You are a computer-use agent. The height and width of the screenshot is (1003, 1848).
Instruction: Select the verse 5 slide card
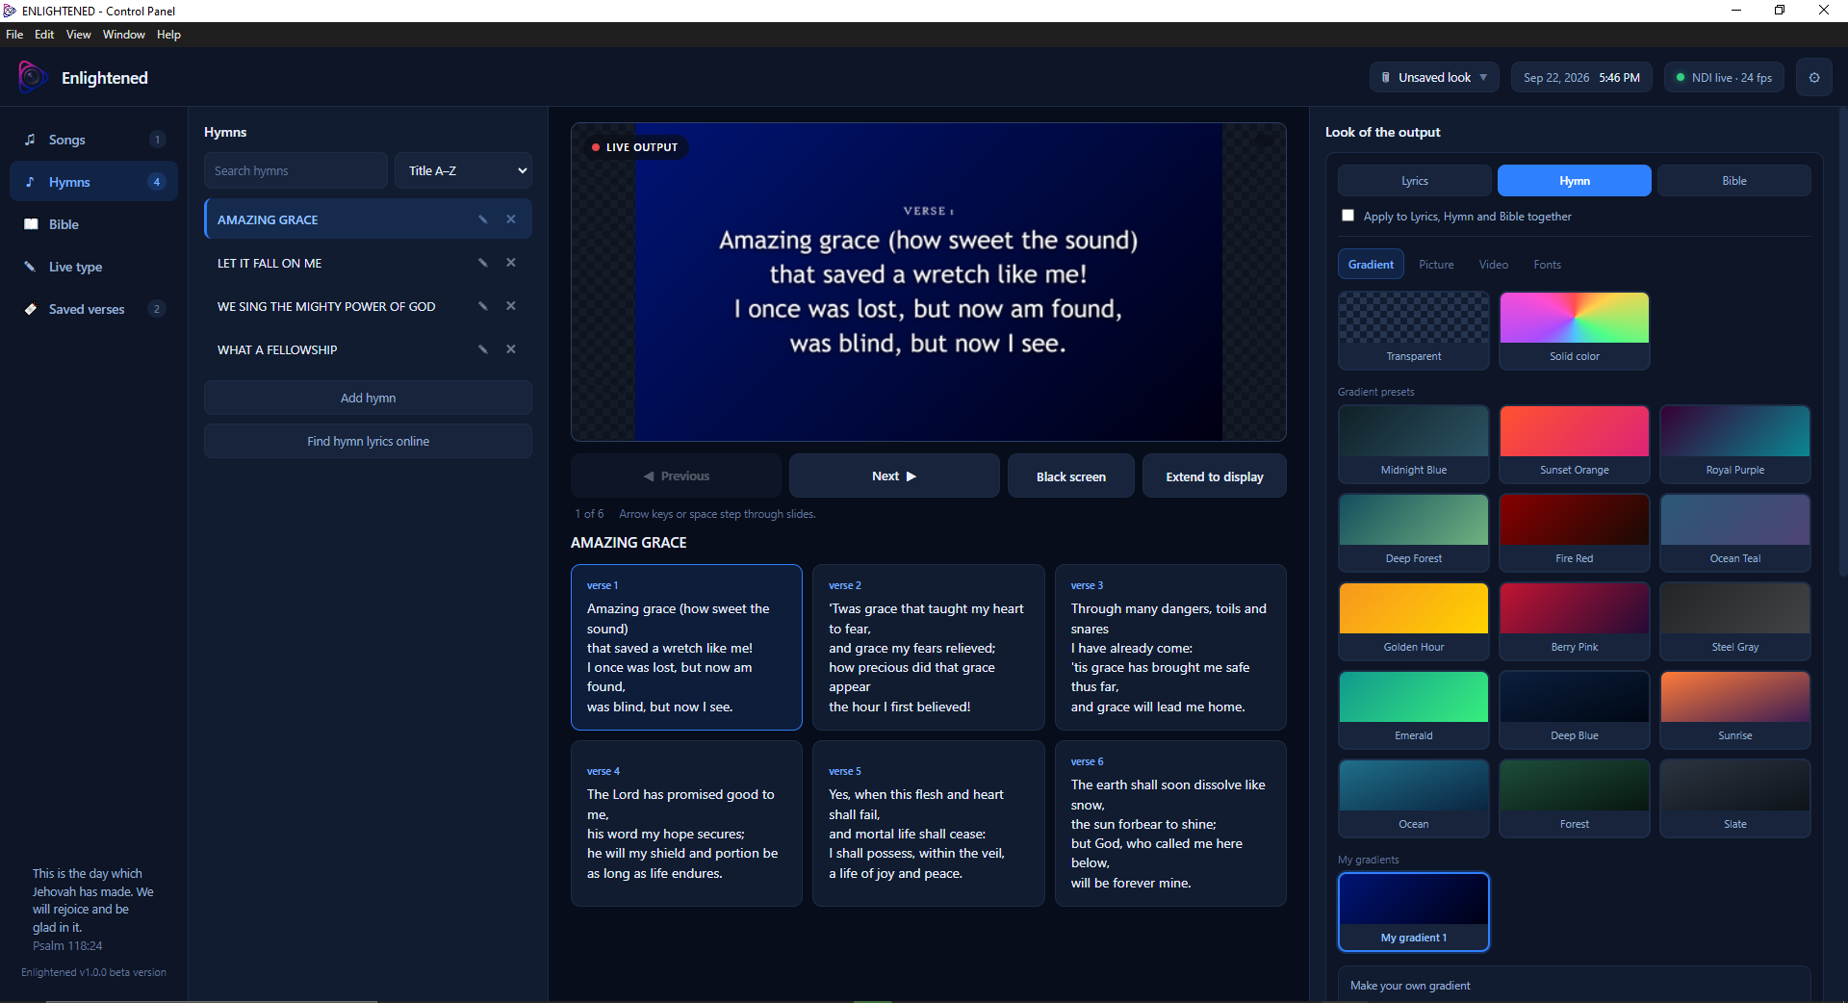point(928,823)
